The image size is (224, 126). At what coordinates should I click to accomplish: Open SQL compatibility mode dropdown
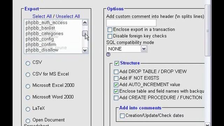[x=127, y=49]
